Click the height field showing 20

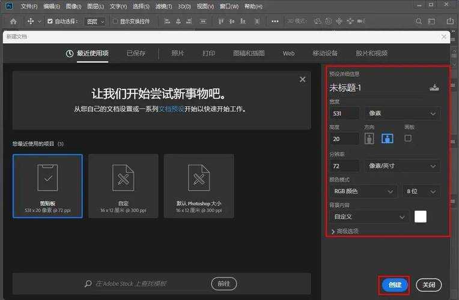pyautogui.click(x=344, y=139)
